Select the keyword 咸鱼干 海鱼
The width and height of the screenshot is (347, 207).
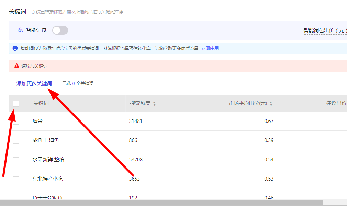[x=46, y=140]
